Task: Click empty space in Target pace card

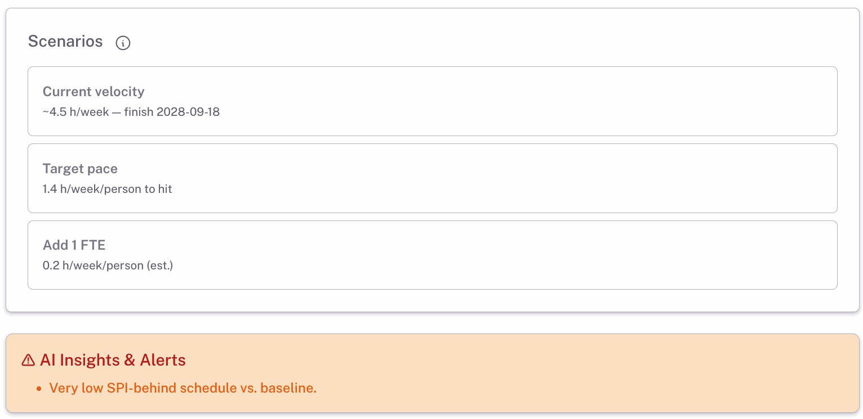Action: [507, 178]
